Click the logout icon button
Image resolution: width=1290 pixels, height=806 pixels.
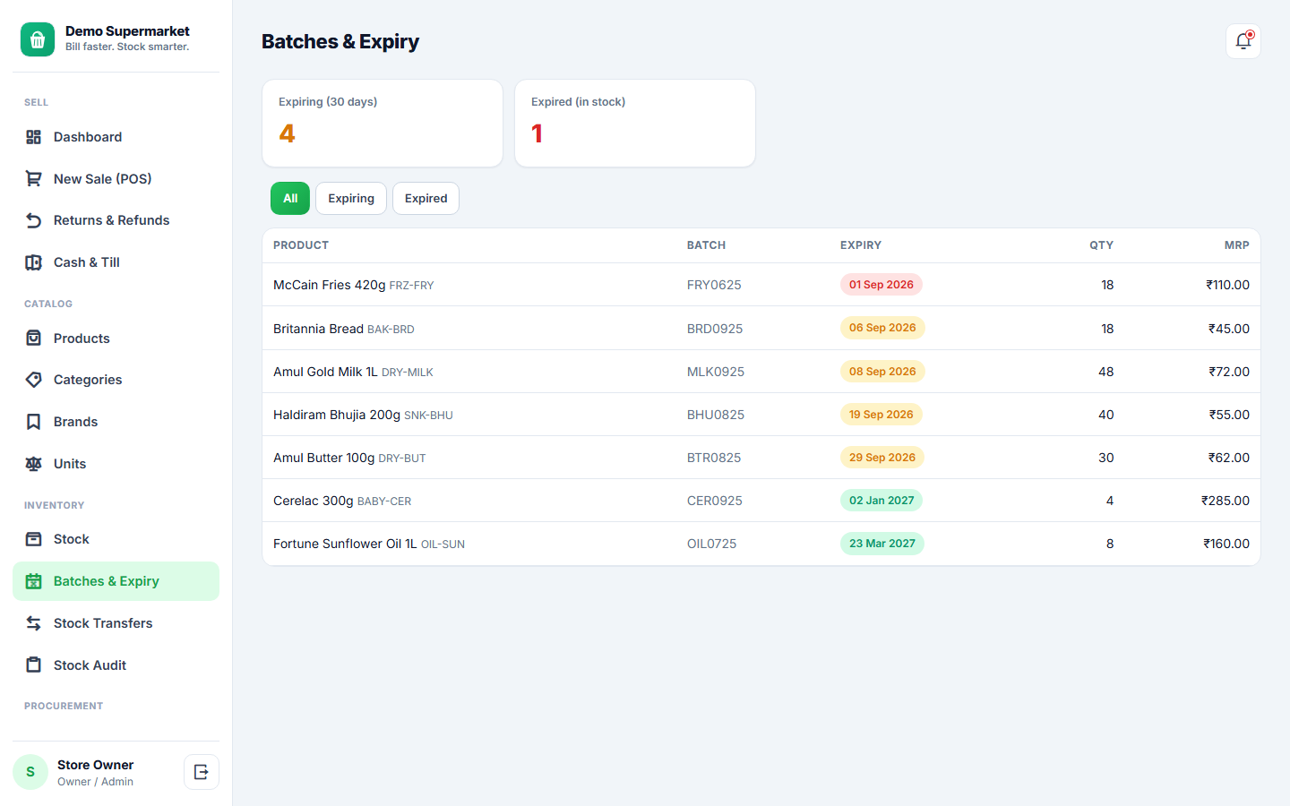tap(202, 772)
